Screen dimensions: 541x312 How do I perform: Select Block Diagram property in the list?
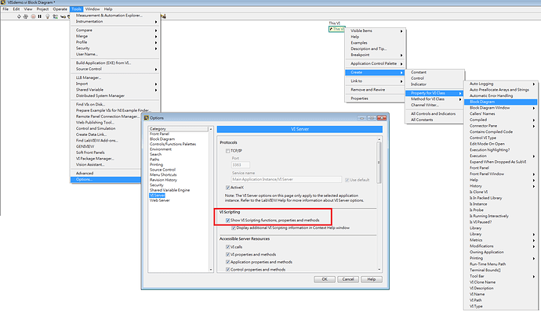(501, 102)
